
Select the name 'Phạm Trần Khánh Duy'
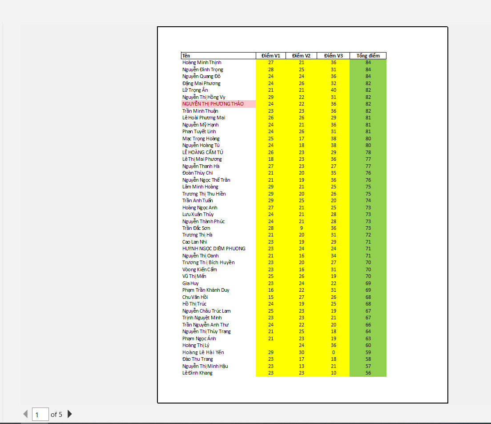tap(206, 290)
